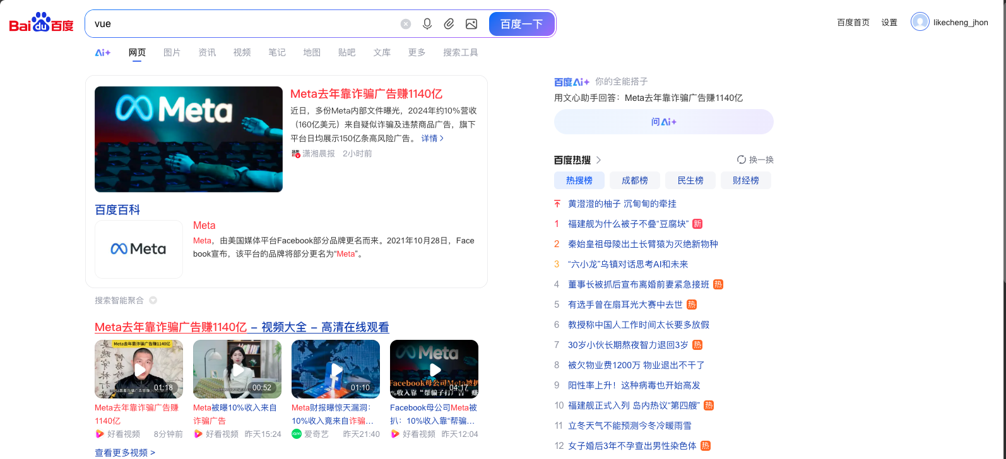This screenshot has height=459, width=1006.
Task: Switch to the 图片 tab
Action: tap(172, 52)
